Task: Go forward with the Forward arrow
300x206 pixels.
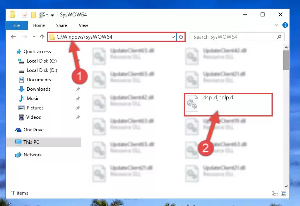Action: 25,37
